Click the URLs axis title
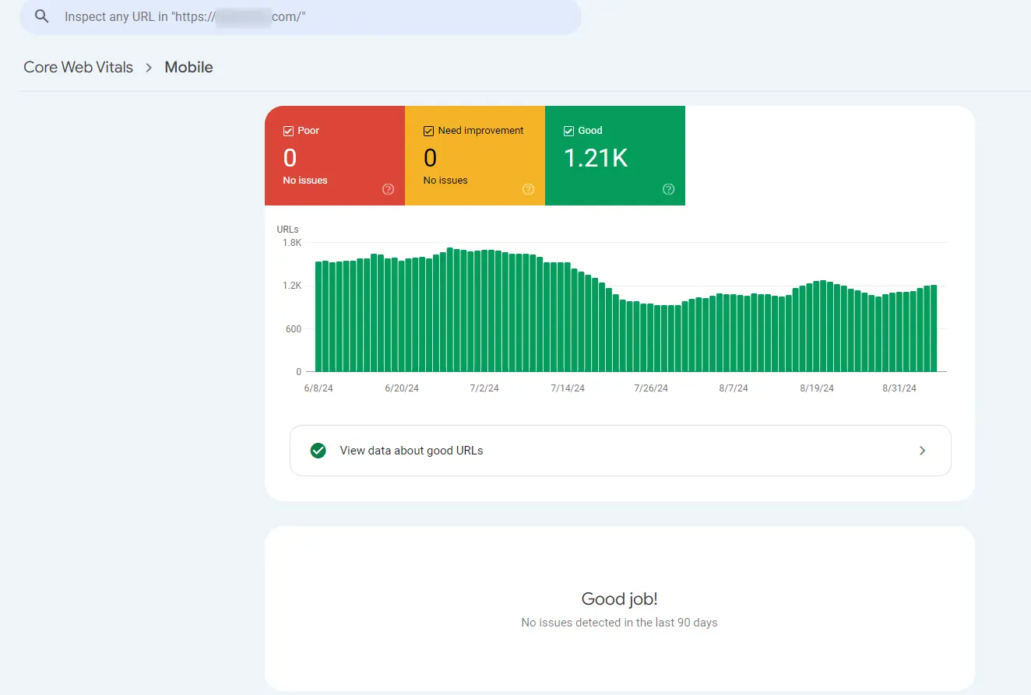The width and height of the screenshot is (1031, 695). click(287, 230)
